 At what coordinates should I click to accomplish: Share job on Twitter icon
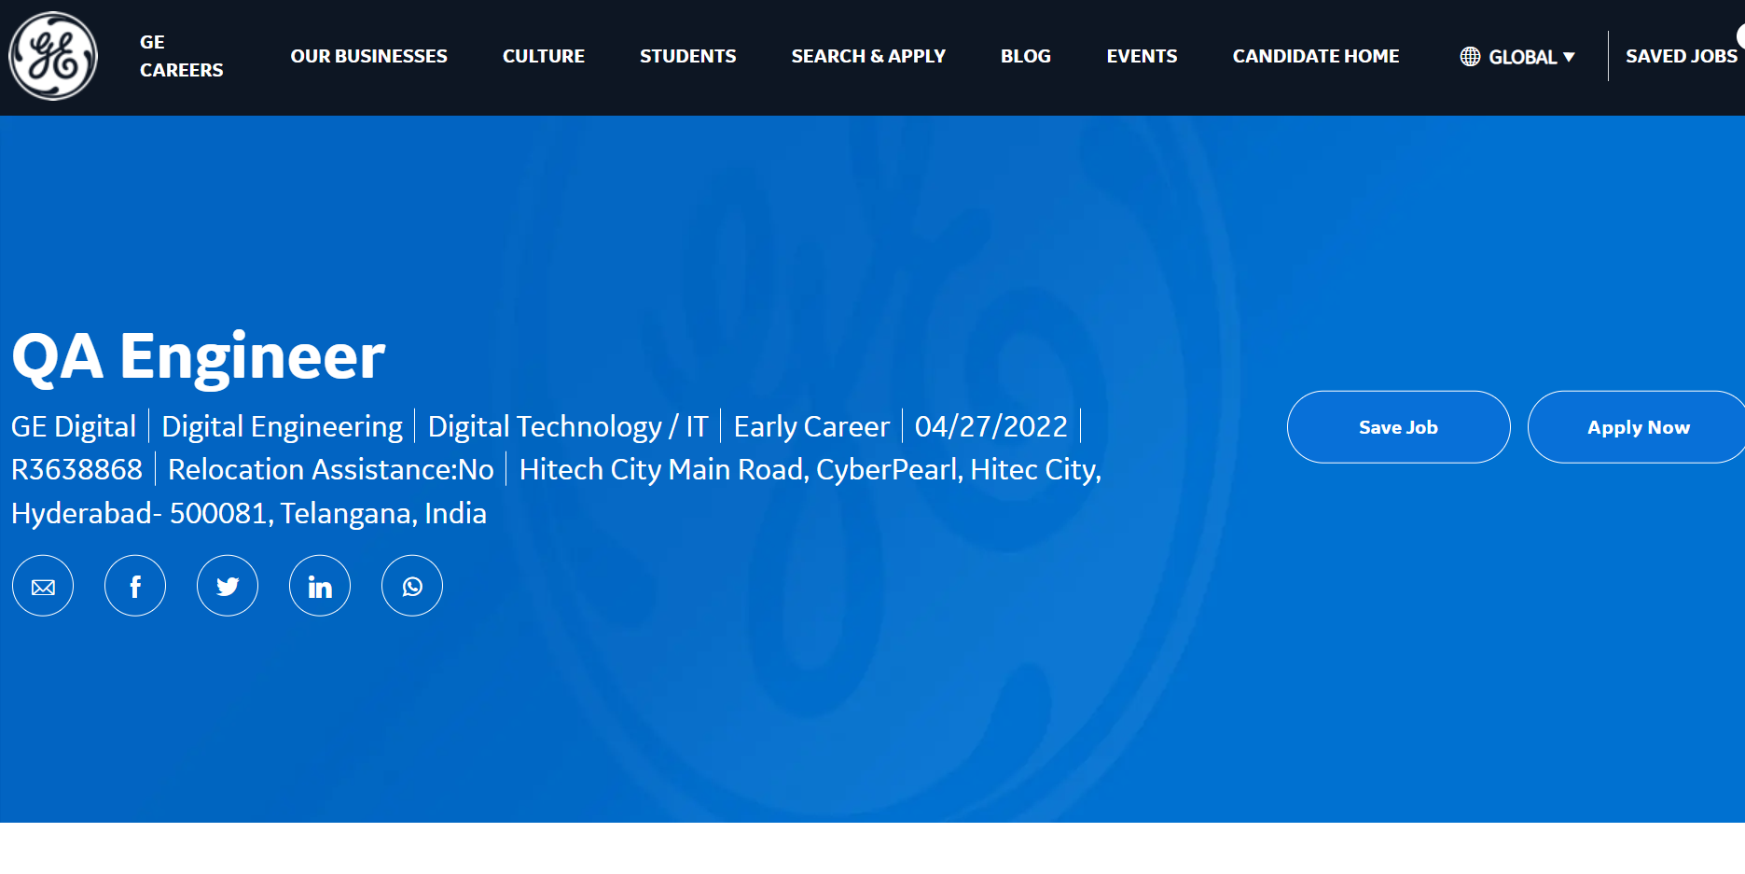point(228,586)
